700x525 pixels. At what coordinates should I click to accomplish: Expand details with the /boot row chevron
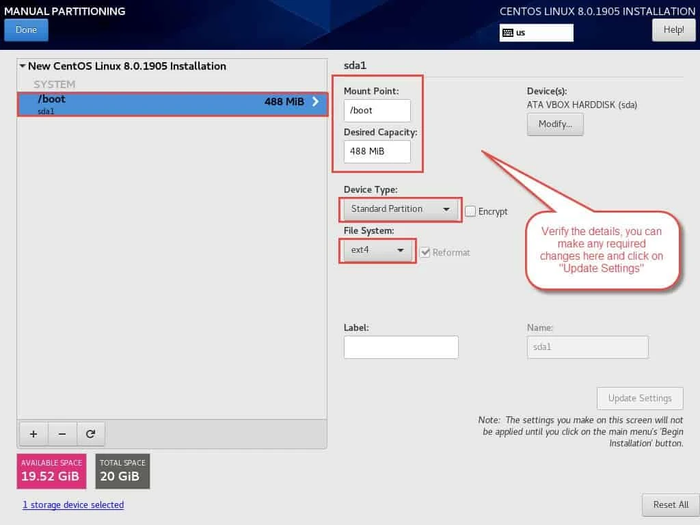click(315, 101)
